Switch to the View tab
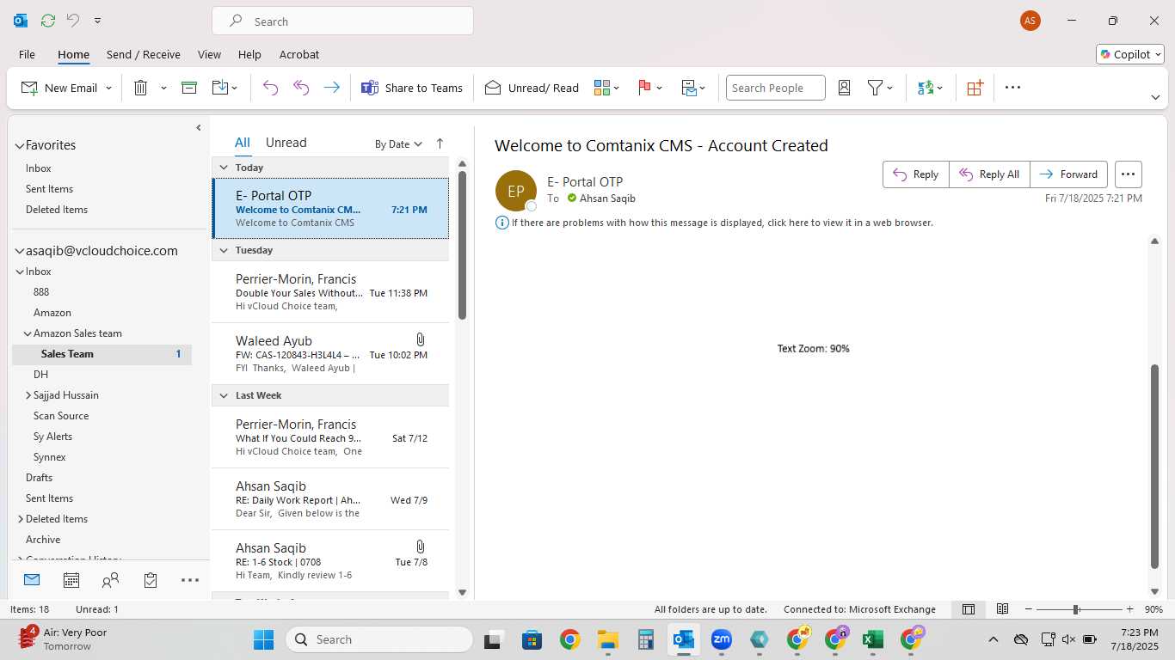This screenshot has width=1175, height=660. (209, 54)
